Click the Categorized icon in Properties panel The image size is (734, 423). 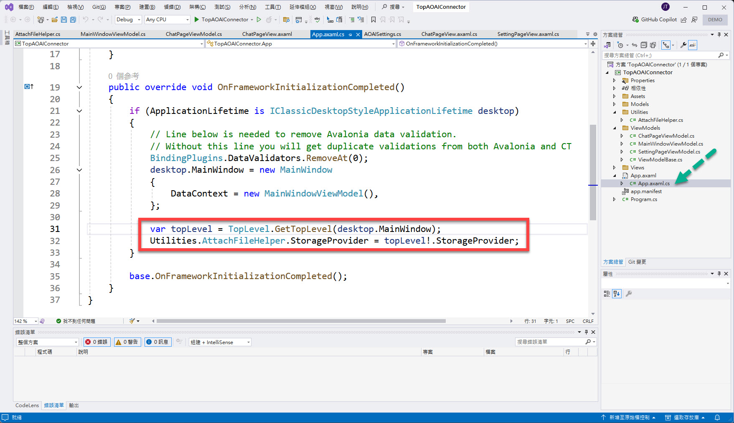tap(607, 294)
